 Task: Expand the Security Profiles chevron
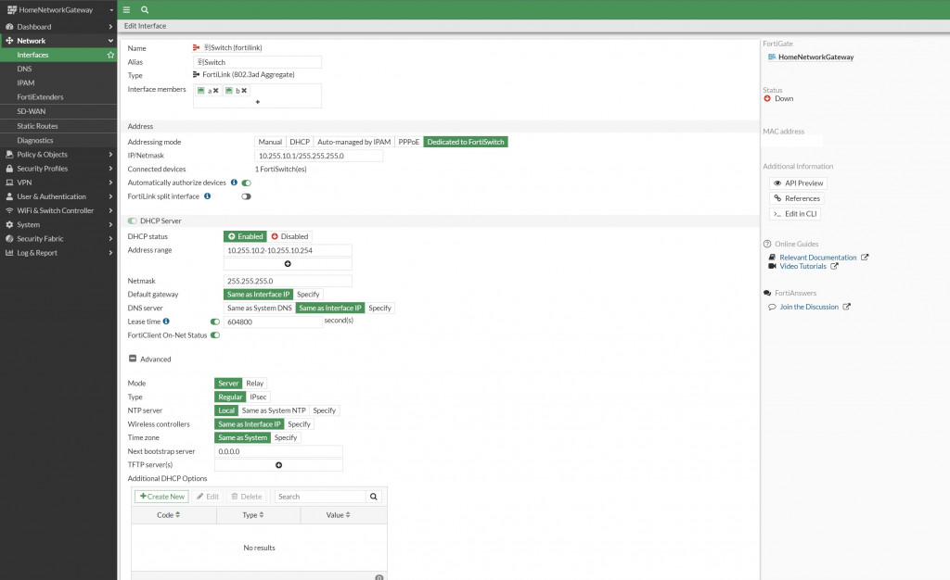tap(110, 168)
